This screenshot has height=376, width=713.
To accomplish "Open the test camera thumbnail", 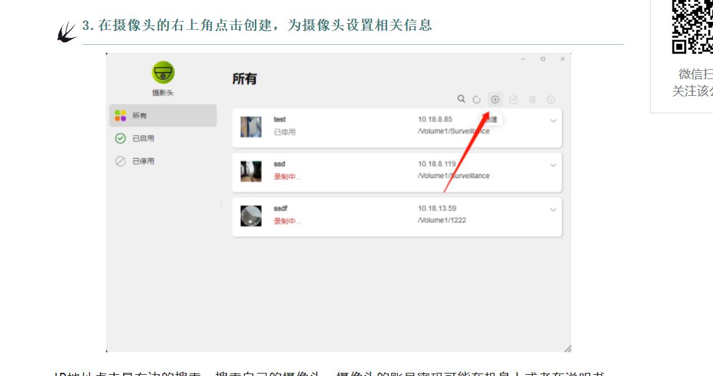I will [251, 126].
